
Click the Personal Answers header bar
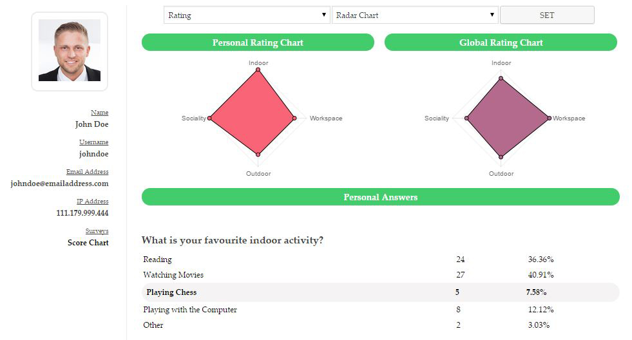tap(380, 197)
